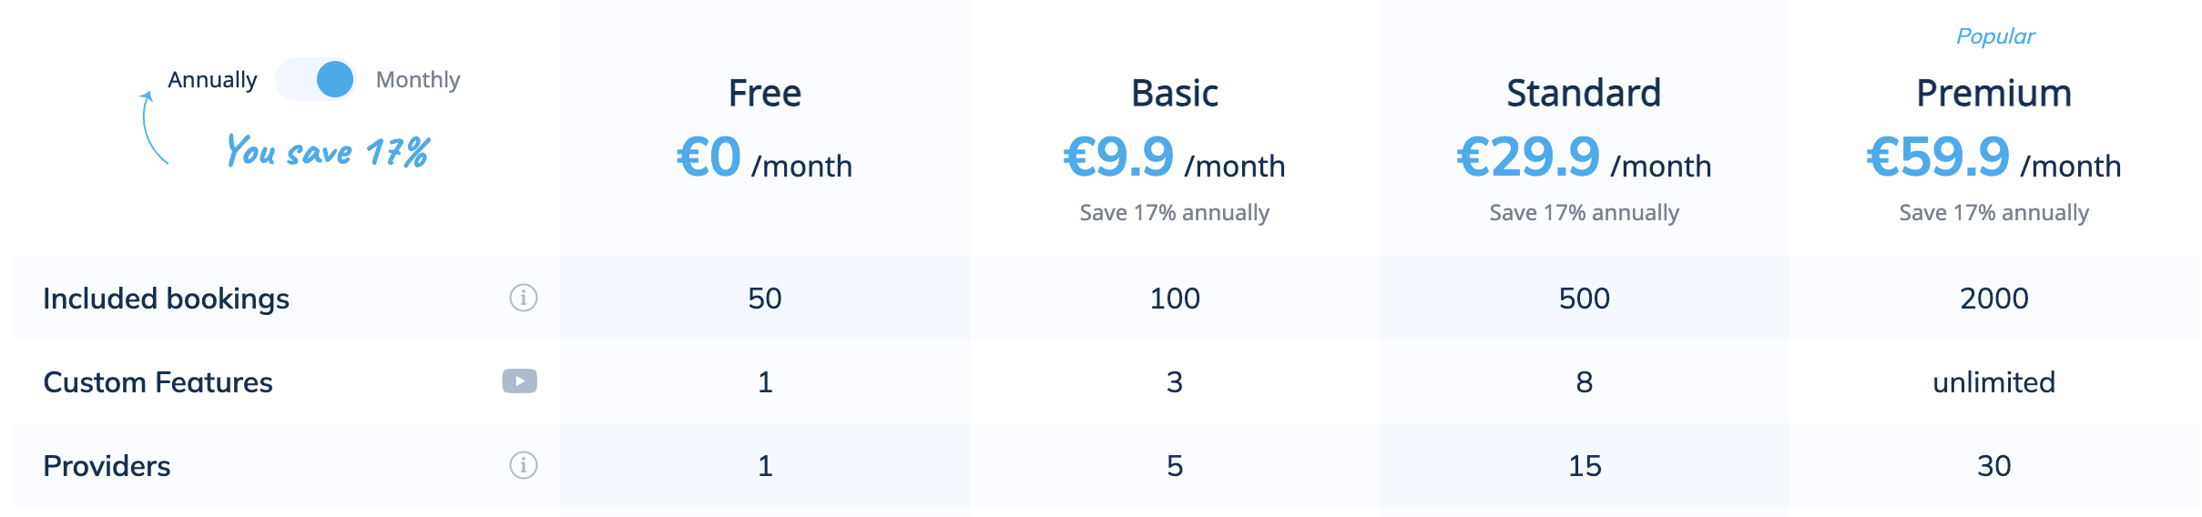Toggle the Annually/Monthly billing switch
Viewport: 2202px width, 517px height.
click(315, 79)
